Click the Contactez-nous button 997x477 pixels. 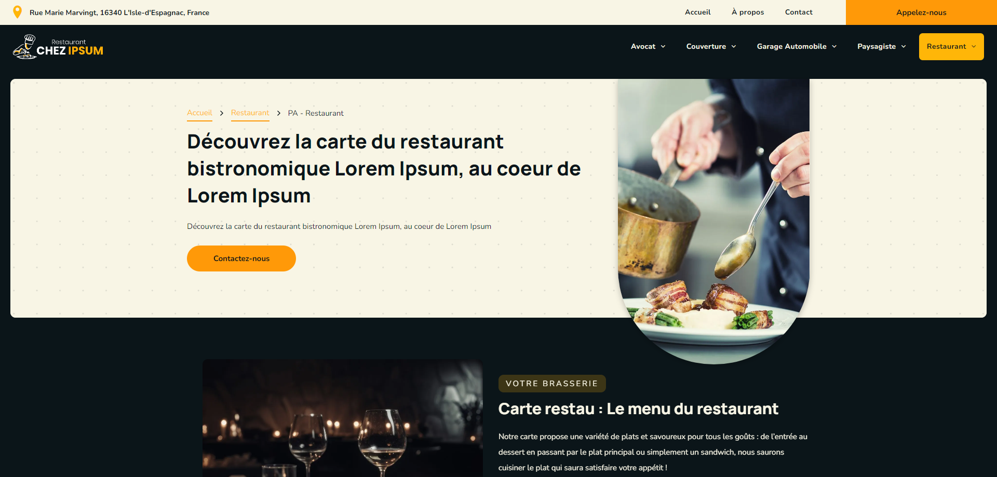[241, 258]
